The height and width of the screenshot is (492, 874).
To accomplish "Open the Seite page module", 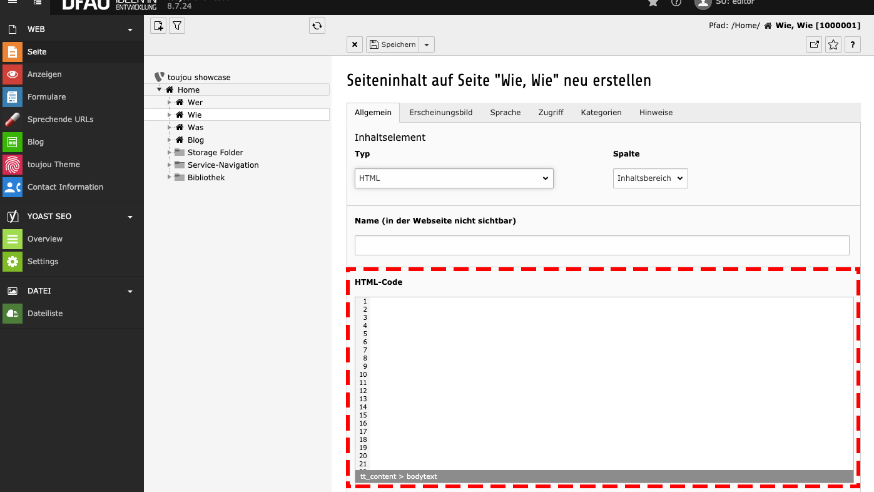I will [x=37, y=52].
